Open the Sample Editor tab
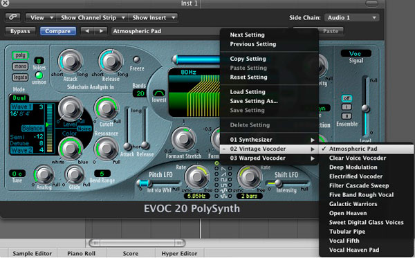This screenshot has height=258, width=415. 32,253
